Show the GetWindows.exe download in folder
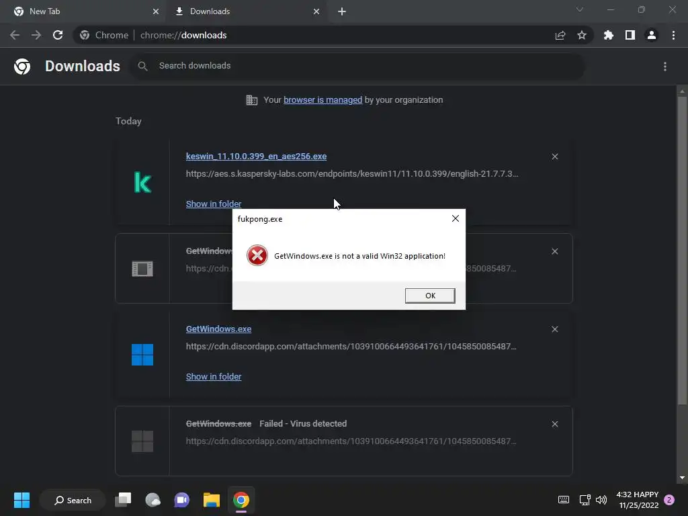This screenshot has height=516, width=688. tap(214, 376)
